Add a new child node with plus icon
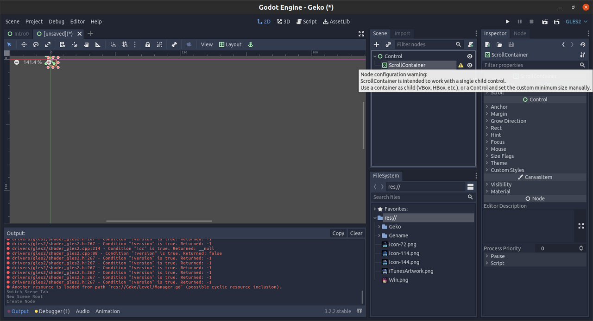Image resolution: width=593 pixels, height=321 pixels. pos(377,44)
